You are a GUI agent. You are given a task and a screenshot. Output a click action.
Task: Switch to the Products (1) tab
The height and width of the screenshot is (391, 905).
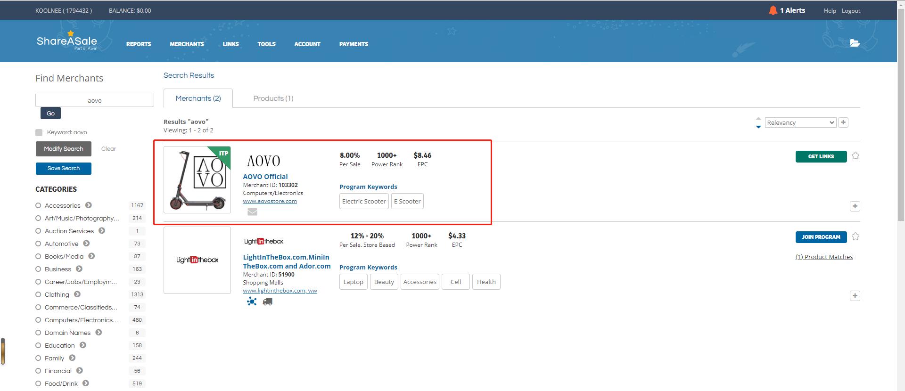pos(273,98)
